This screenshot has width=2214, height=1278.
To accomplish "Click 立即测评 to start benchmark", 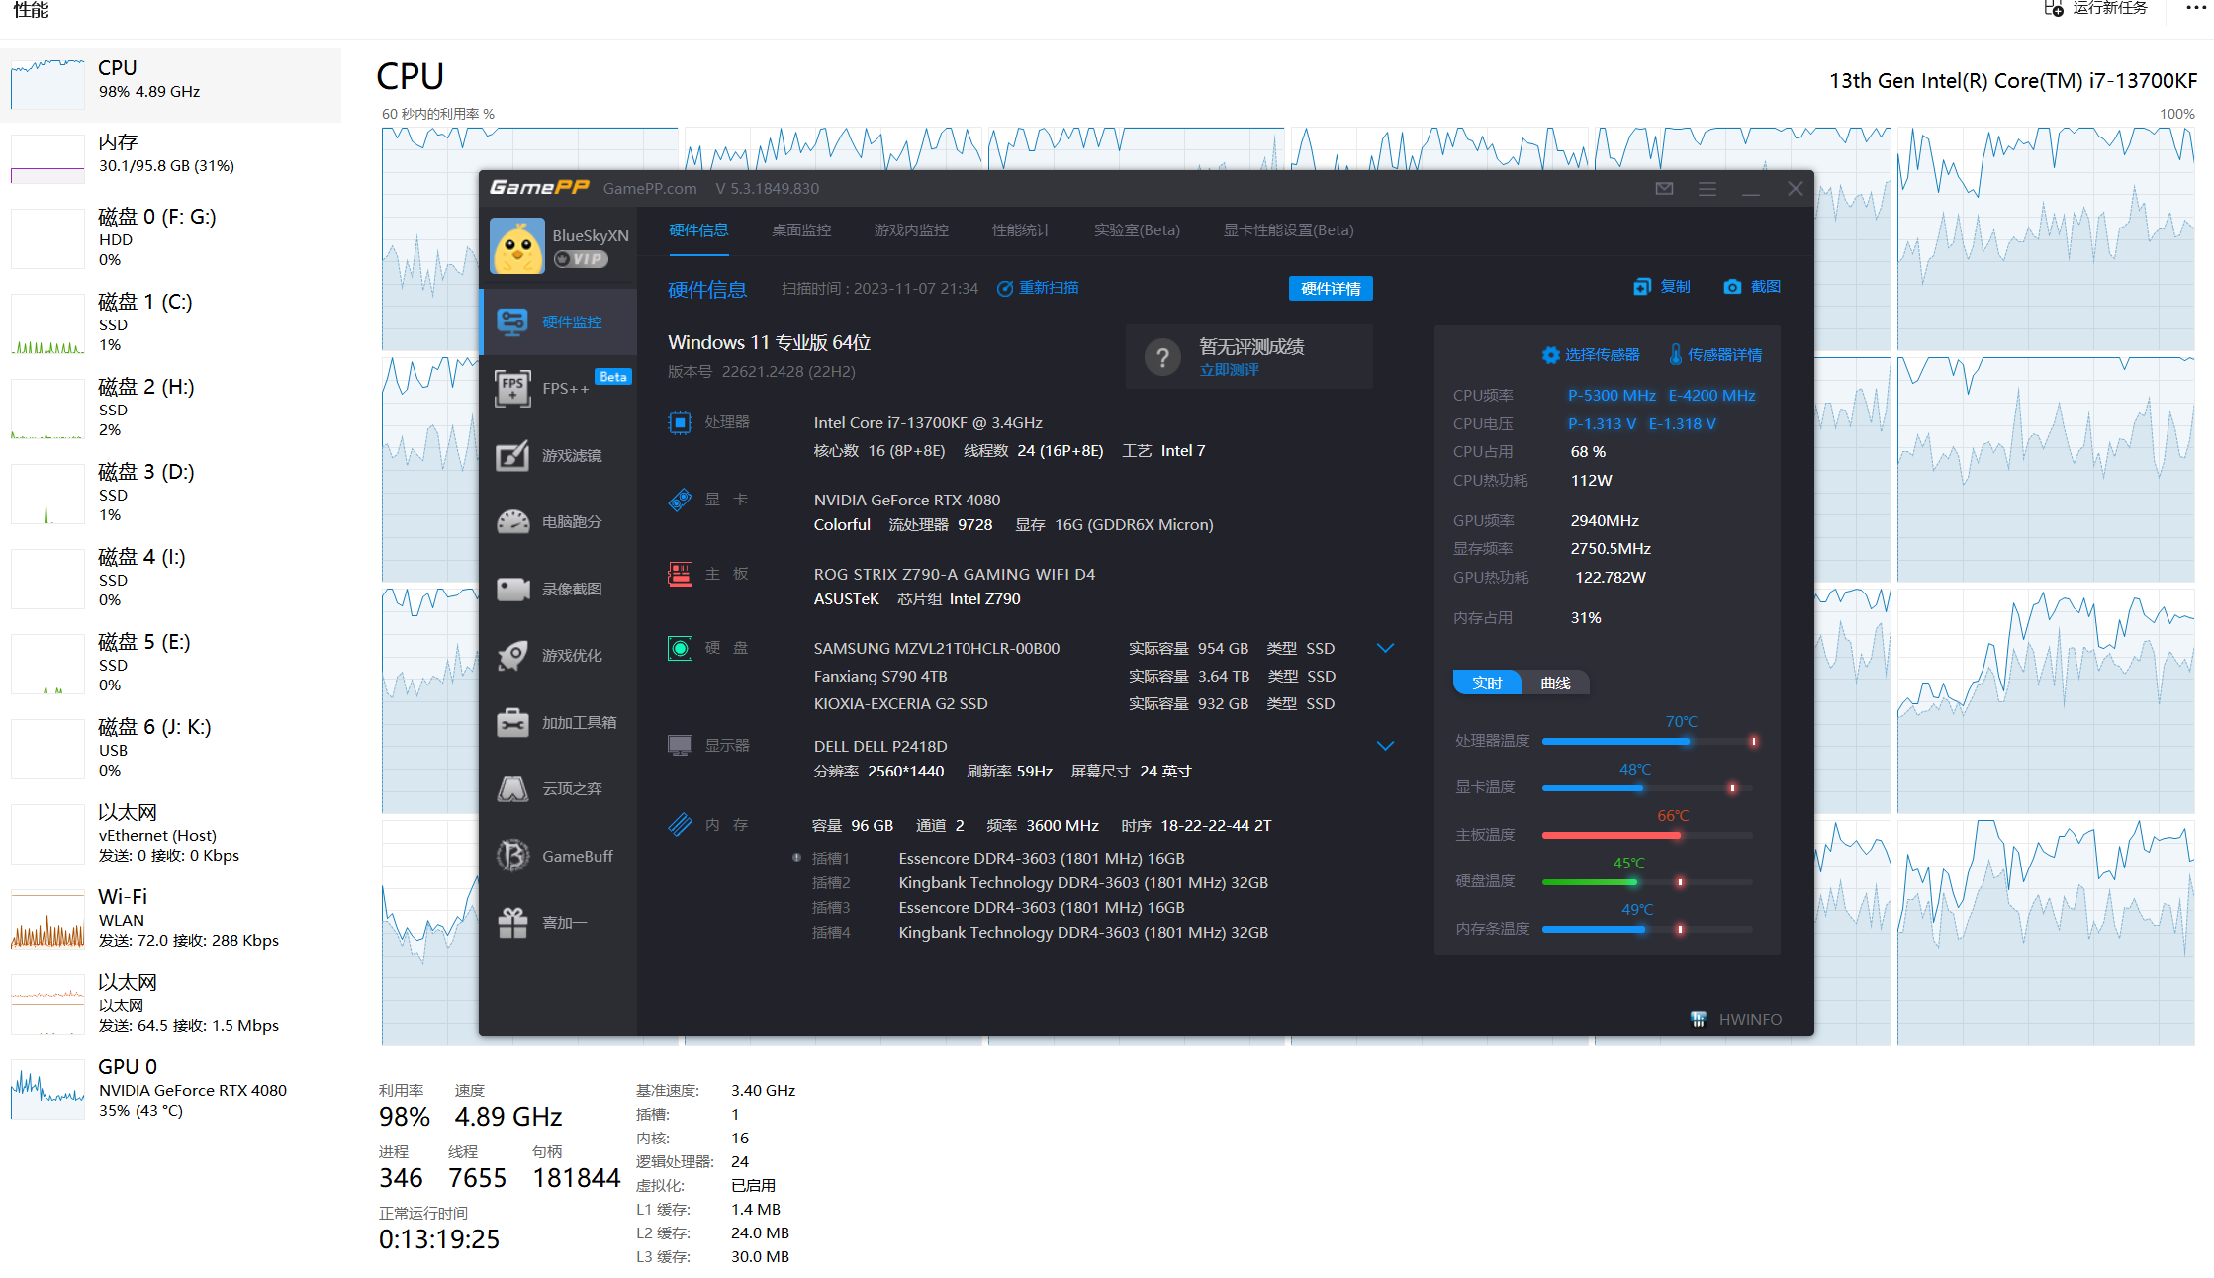I will point(1230,369).
